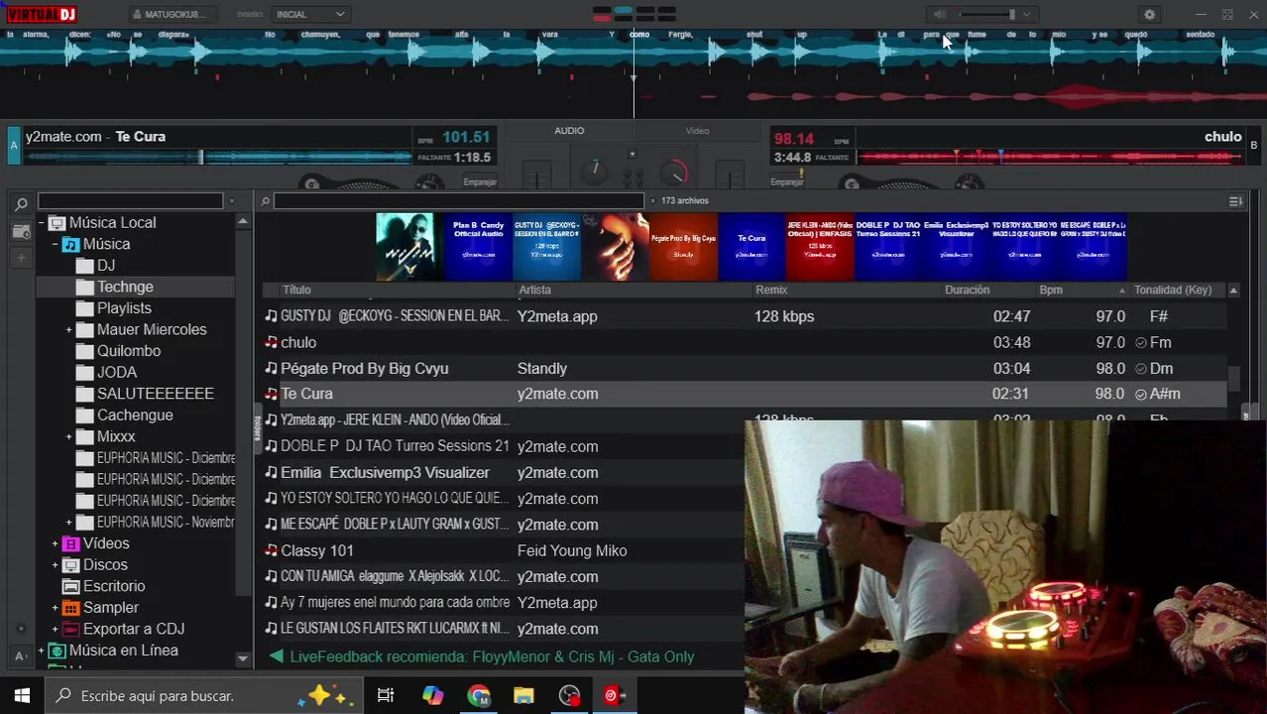The height and width of the screenshot is (714, 1267).
Task: Select Techno folder in tree
Action: (125, 287)
